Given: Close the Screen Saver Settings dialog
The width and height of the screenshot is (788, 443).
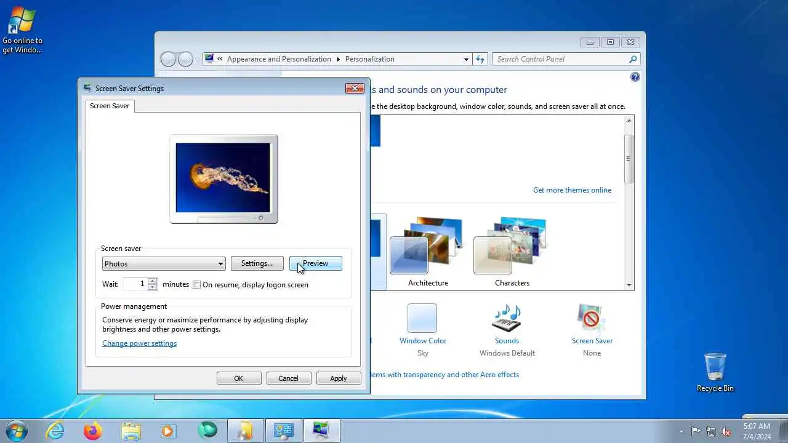Looking at the screenshot, I should (355, 88).
